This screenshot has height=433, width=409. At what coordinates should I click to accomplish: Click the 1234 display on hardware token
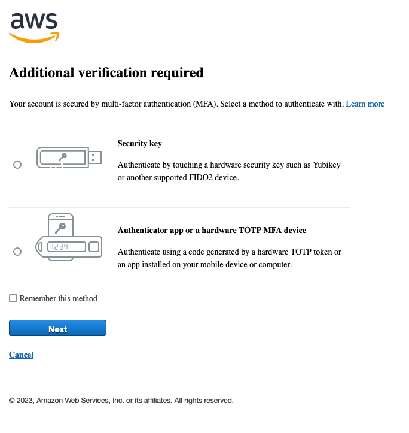(x=66, y=247)
